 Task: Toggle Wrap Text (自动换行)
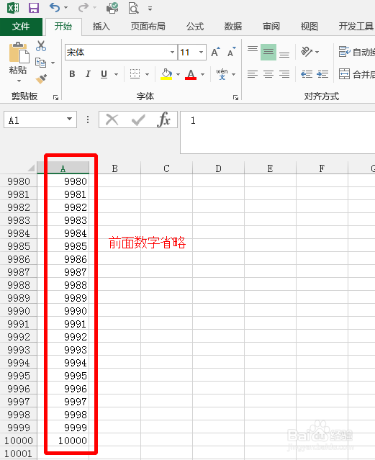click(356, 52)
